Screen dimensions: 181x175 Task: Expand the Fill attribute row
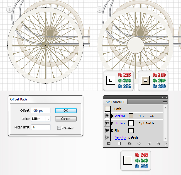point(112,130)
